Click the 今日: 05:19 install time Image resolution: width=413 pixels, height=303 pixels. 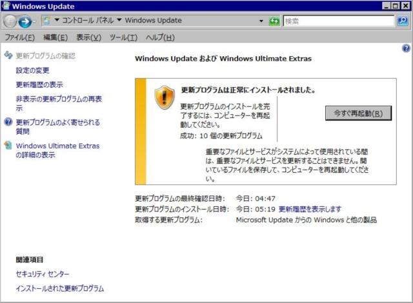click(x=256, y=209)
